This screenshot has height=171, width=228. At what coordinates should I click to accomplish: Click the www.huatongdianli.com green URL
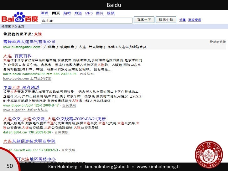pyautogui.click(x=22, y=47)
